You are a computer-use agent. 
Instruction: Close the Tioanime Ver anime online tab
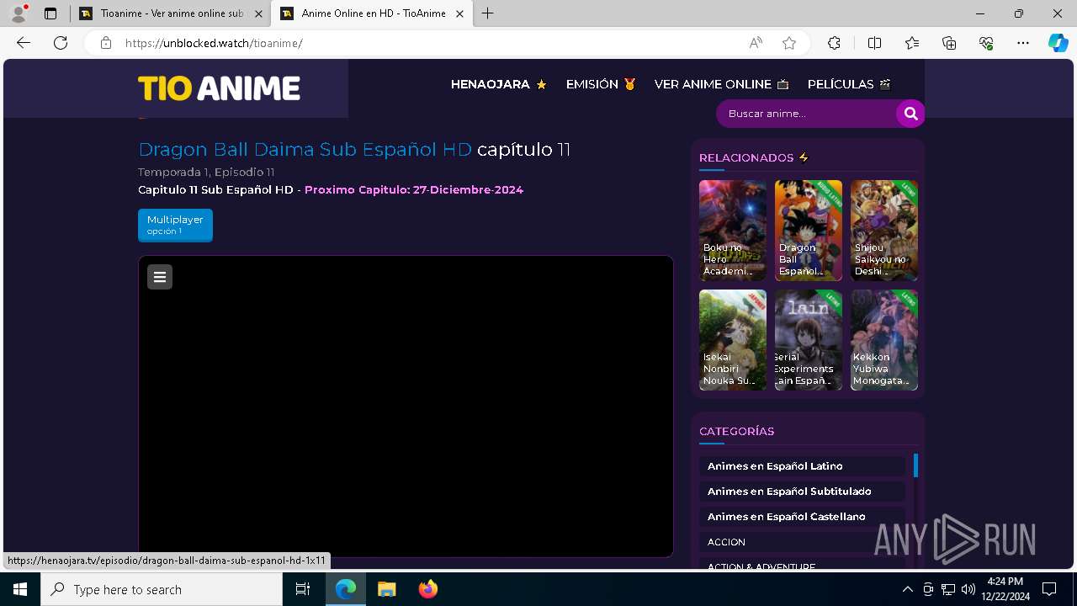coord(258,13)
